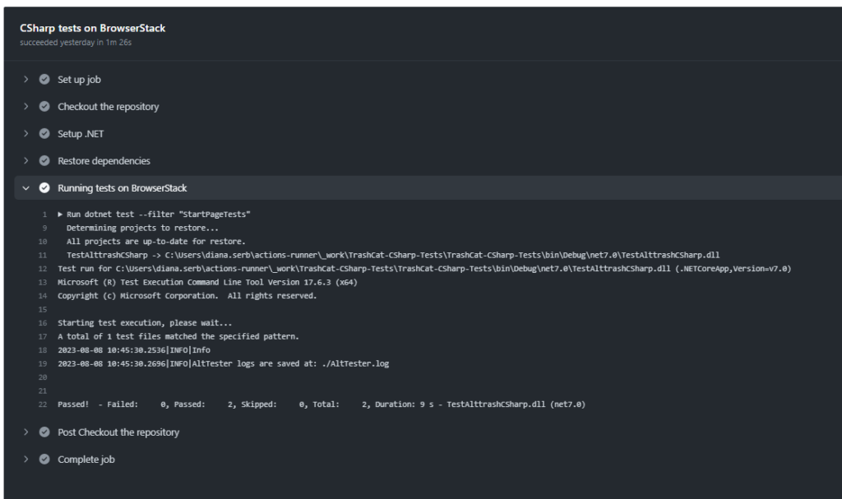Screen dimensions: 842x499
Task: Click A total of 1 test files matched line
Action: 178,336
